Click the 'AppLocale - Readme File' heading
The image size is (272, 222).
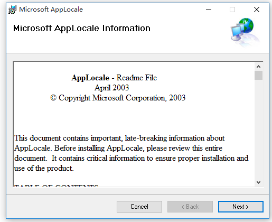pos(114,78)
